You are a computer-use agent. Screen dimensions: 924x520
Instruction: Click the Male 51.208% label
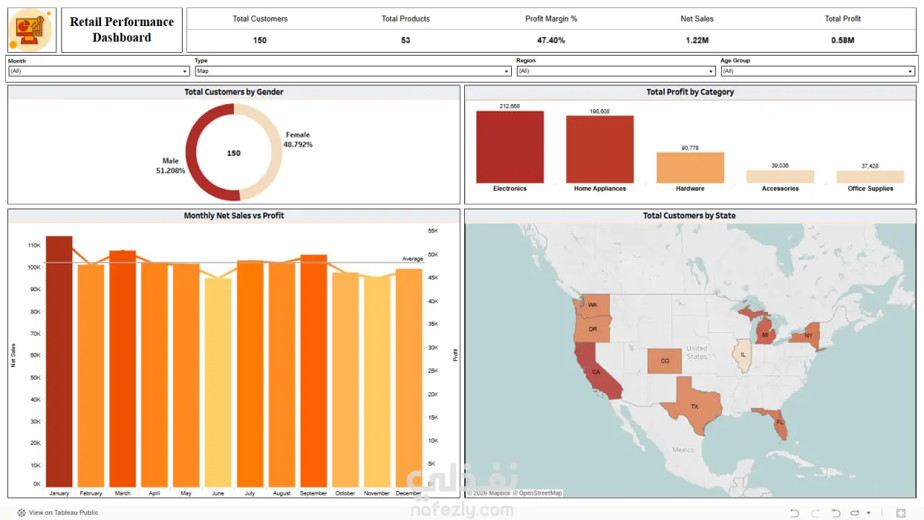pyautogui.click(x=170, y=166)
